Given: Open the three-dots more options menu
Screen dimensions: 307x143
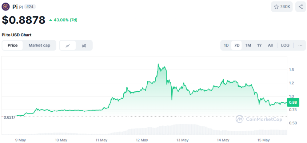Looking at the screenshot, I should click(300, 45).
